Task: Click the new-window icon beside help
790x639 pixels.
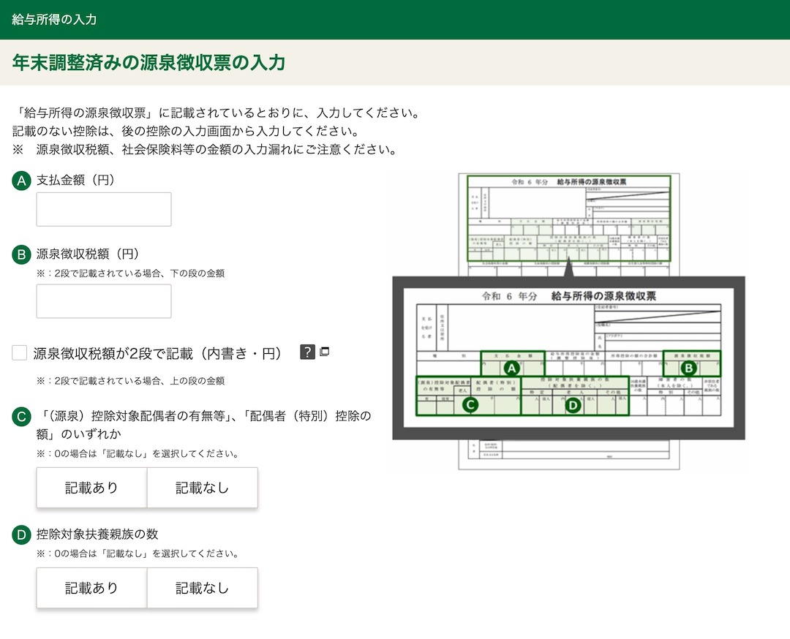Action: coord(325,352)
